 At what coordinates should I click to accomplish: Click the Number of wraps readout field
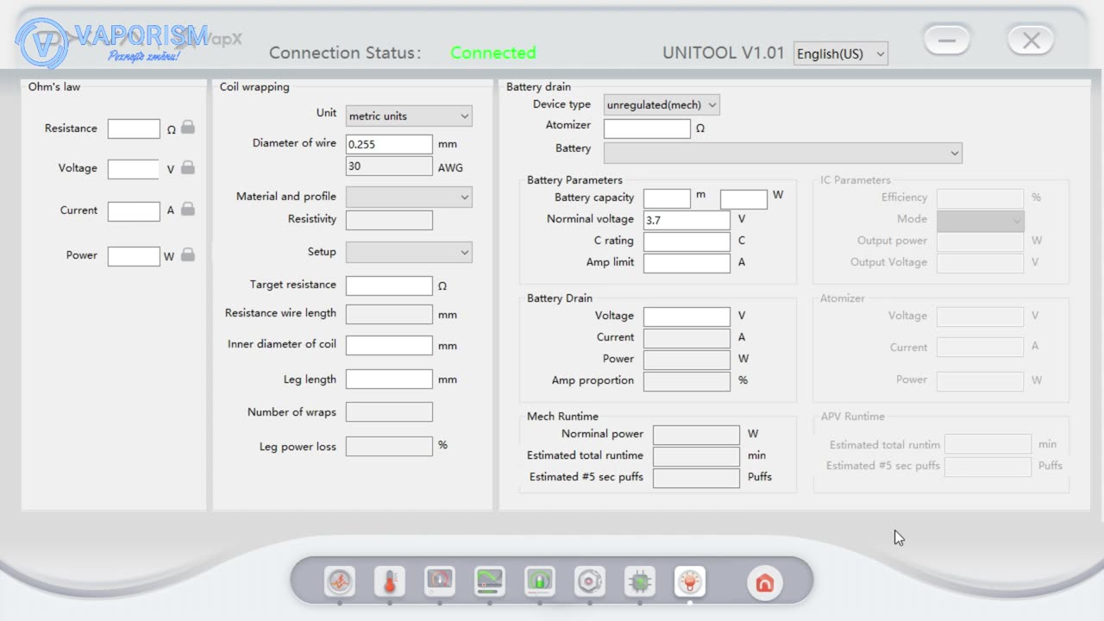(x=389, y=412)
